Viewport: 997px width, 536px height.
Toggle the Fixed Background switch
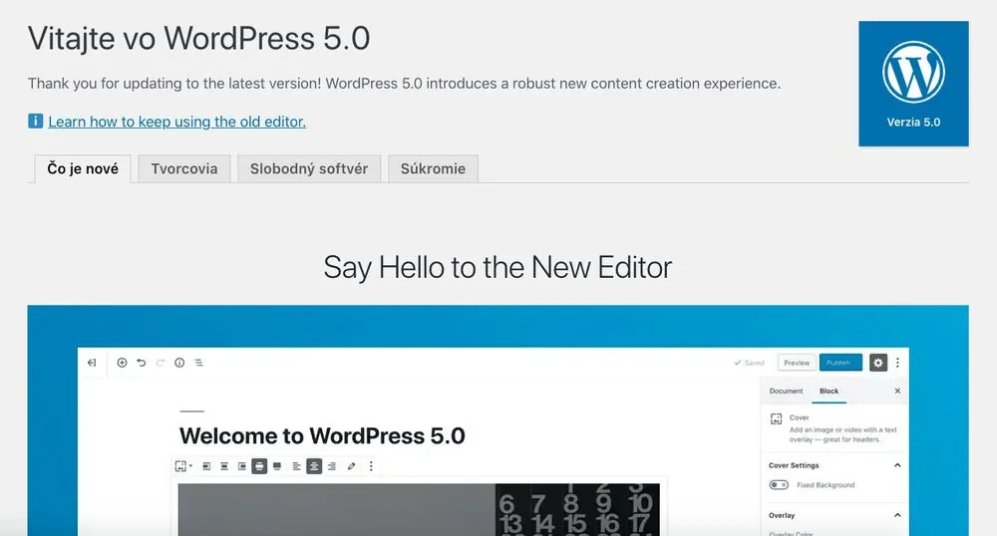[x=779, y=484]
